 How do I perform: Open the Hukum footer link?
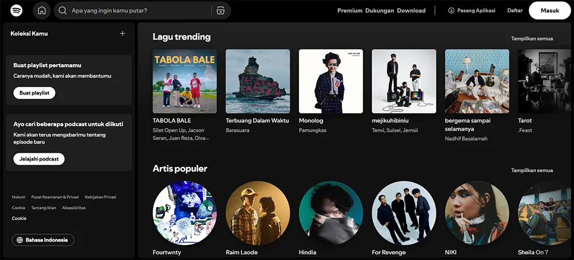coord(19,197)
